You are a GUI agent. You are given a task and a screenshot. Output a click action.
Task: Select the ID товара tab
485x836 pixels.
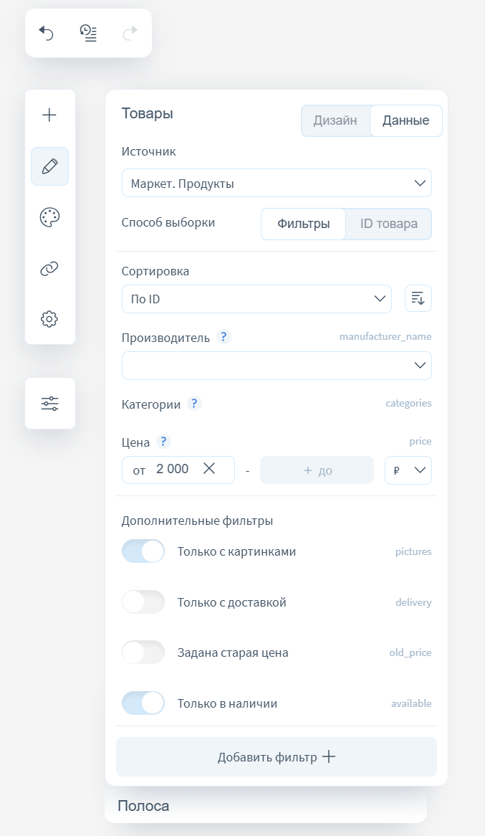(388, 224)
